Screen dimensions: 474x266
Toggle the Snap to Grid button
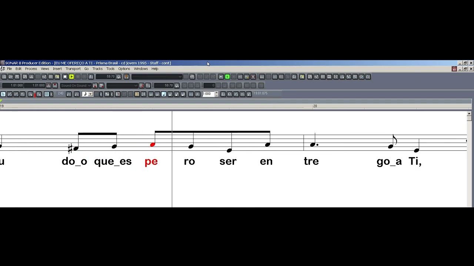(x=47, y=94)
